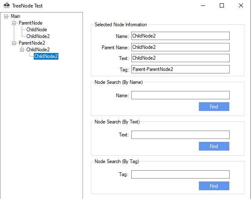Focus the Name input in Node Search

(180, 96)
